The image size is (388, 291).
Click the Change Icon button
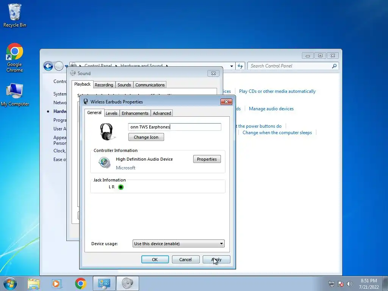(x=146, y=137)
